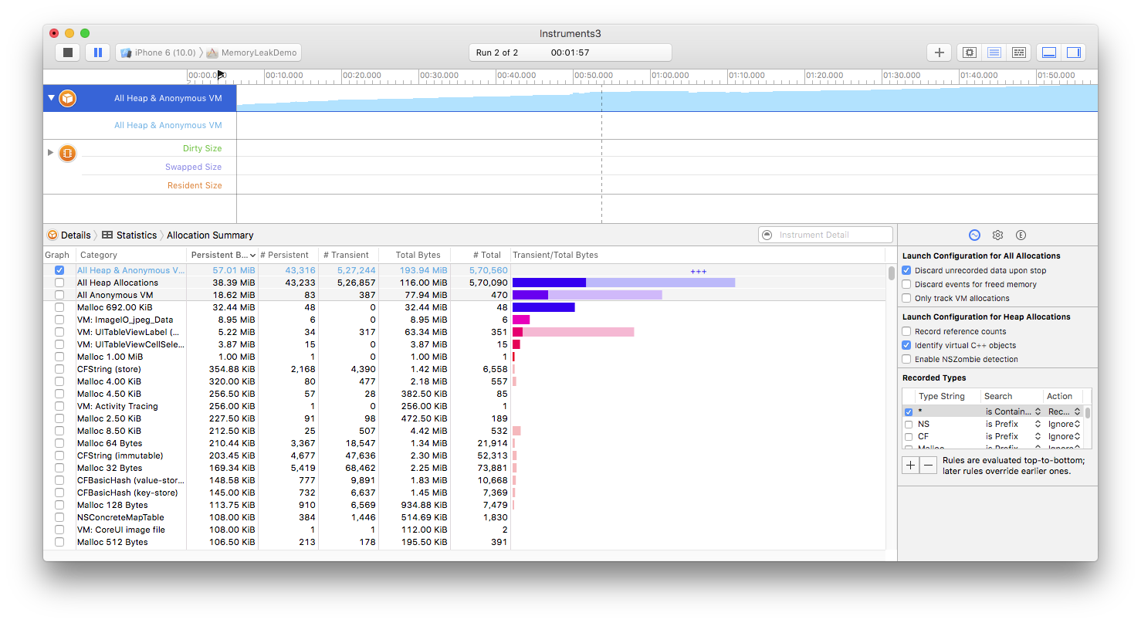Open the display settings gear tab
The image size is (1141, 623).
coord(997,235)
